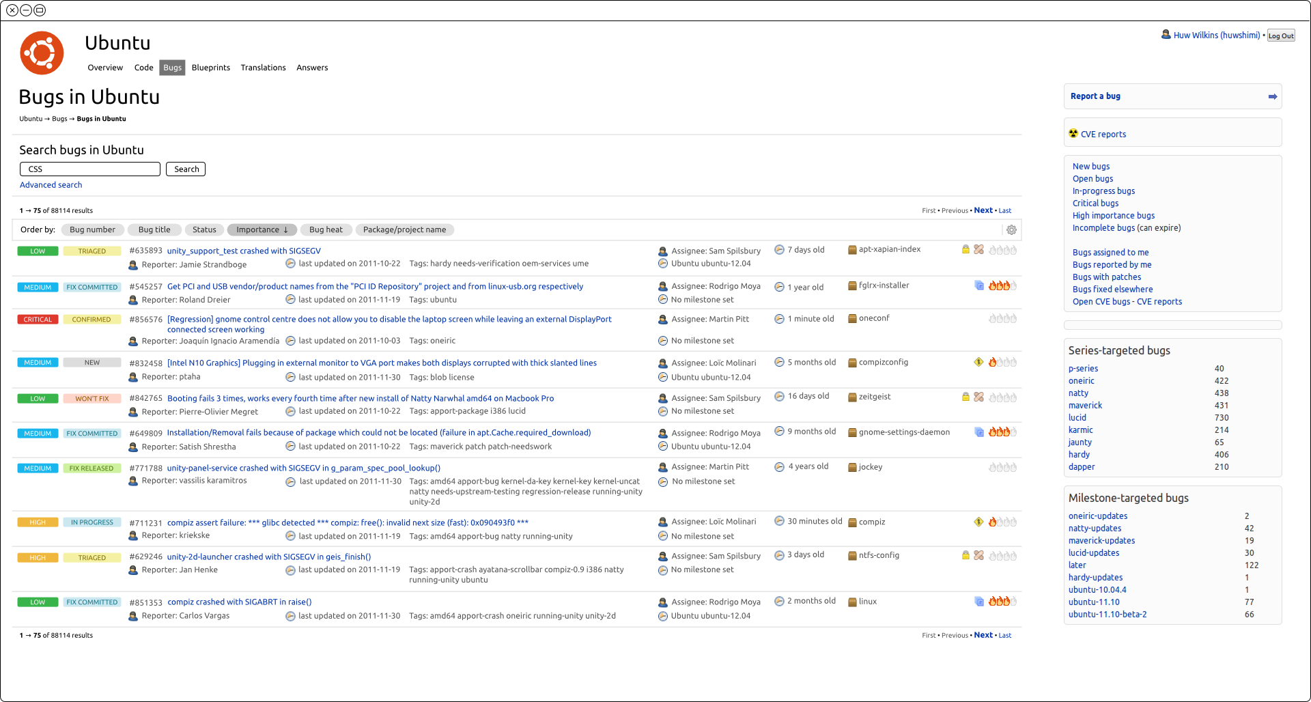Expand the Advanced search options
The height and width of the screenshot is (702, 1311).
click(51, 185)
